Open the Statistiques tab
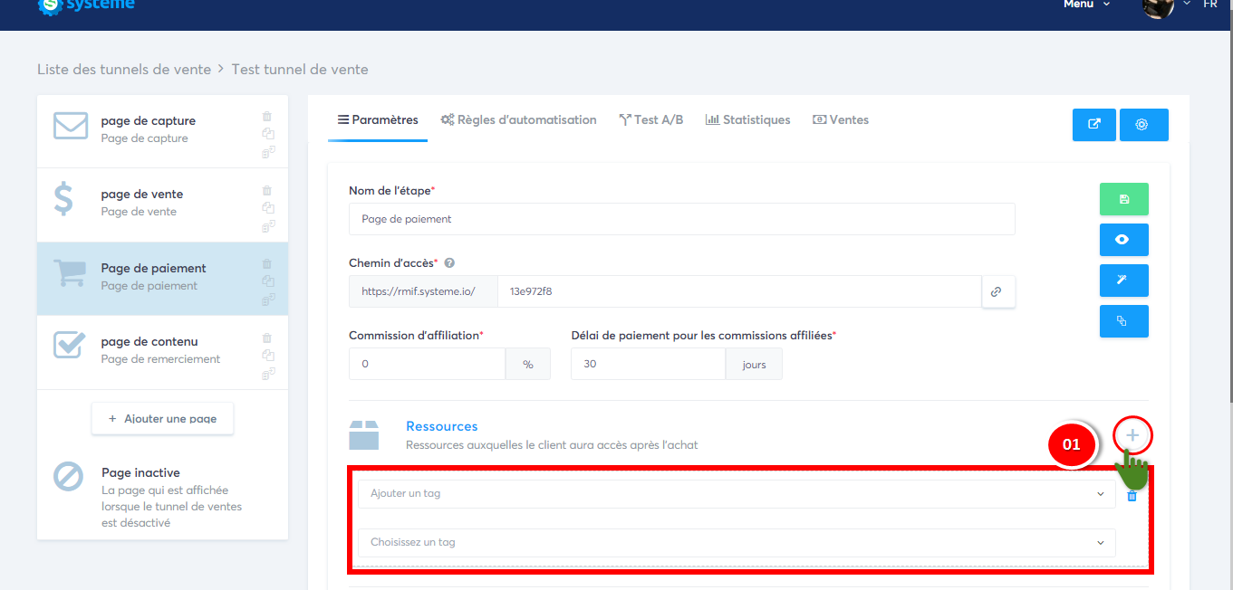This screenshot has width=1233, height=590. (x=747, y=119)
